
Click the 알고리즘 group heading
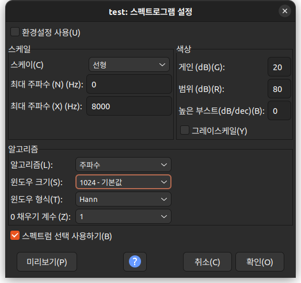(23, 149)
